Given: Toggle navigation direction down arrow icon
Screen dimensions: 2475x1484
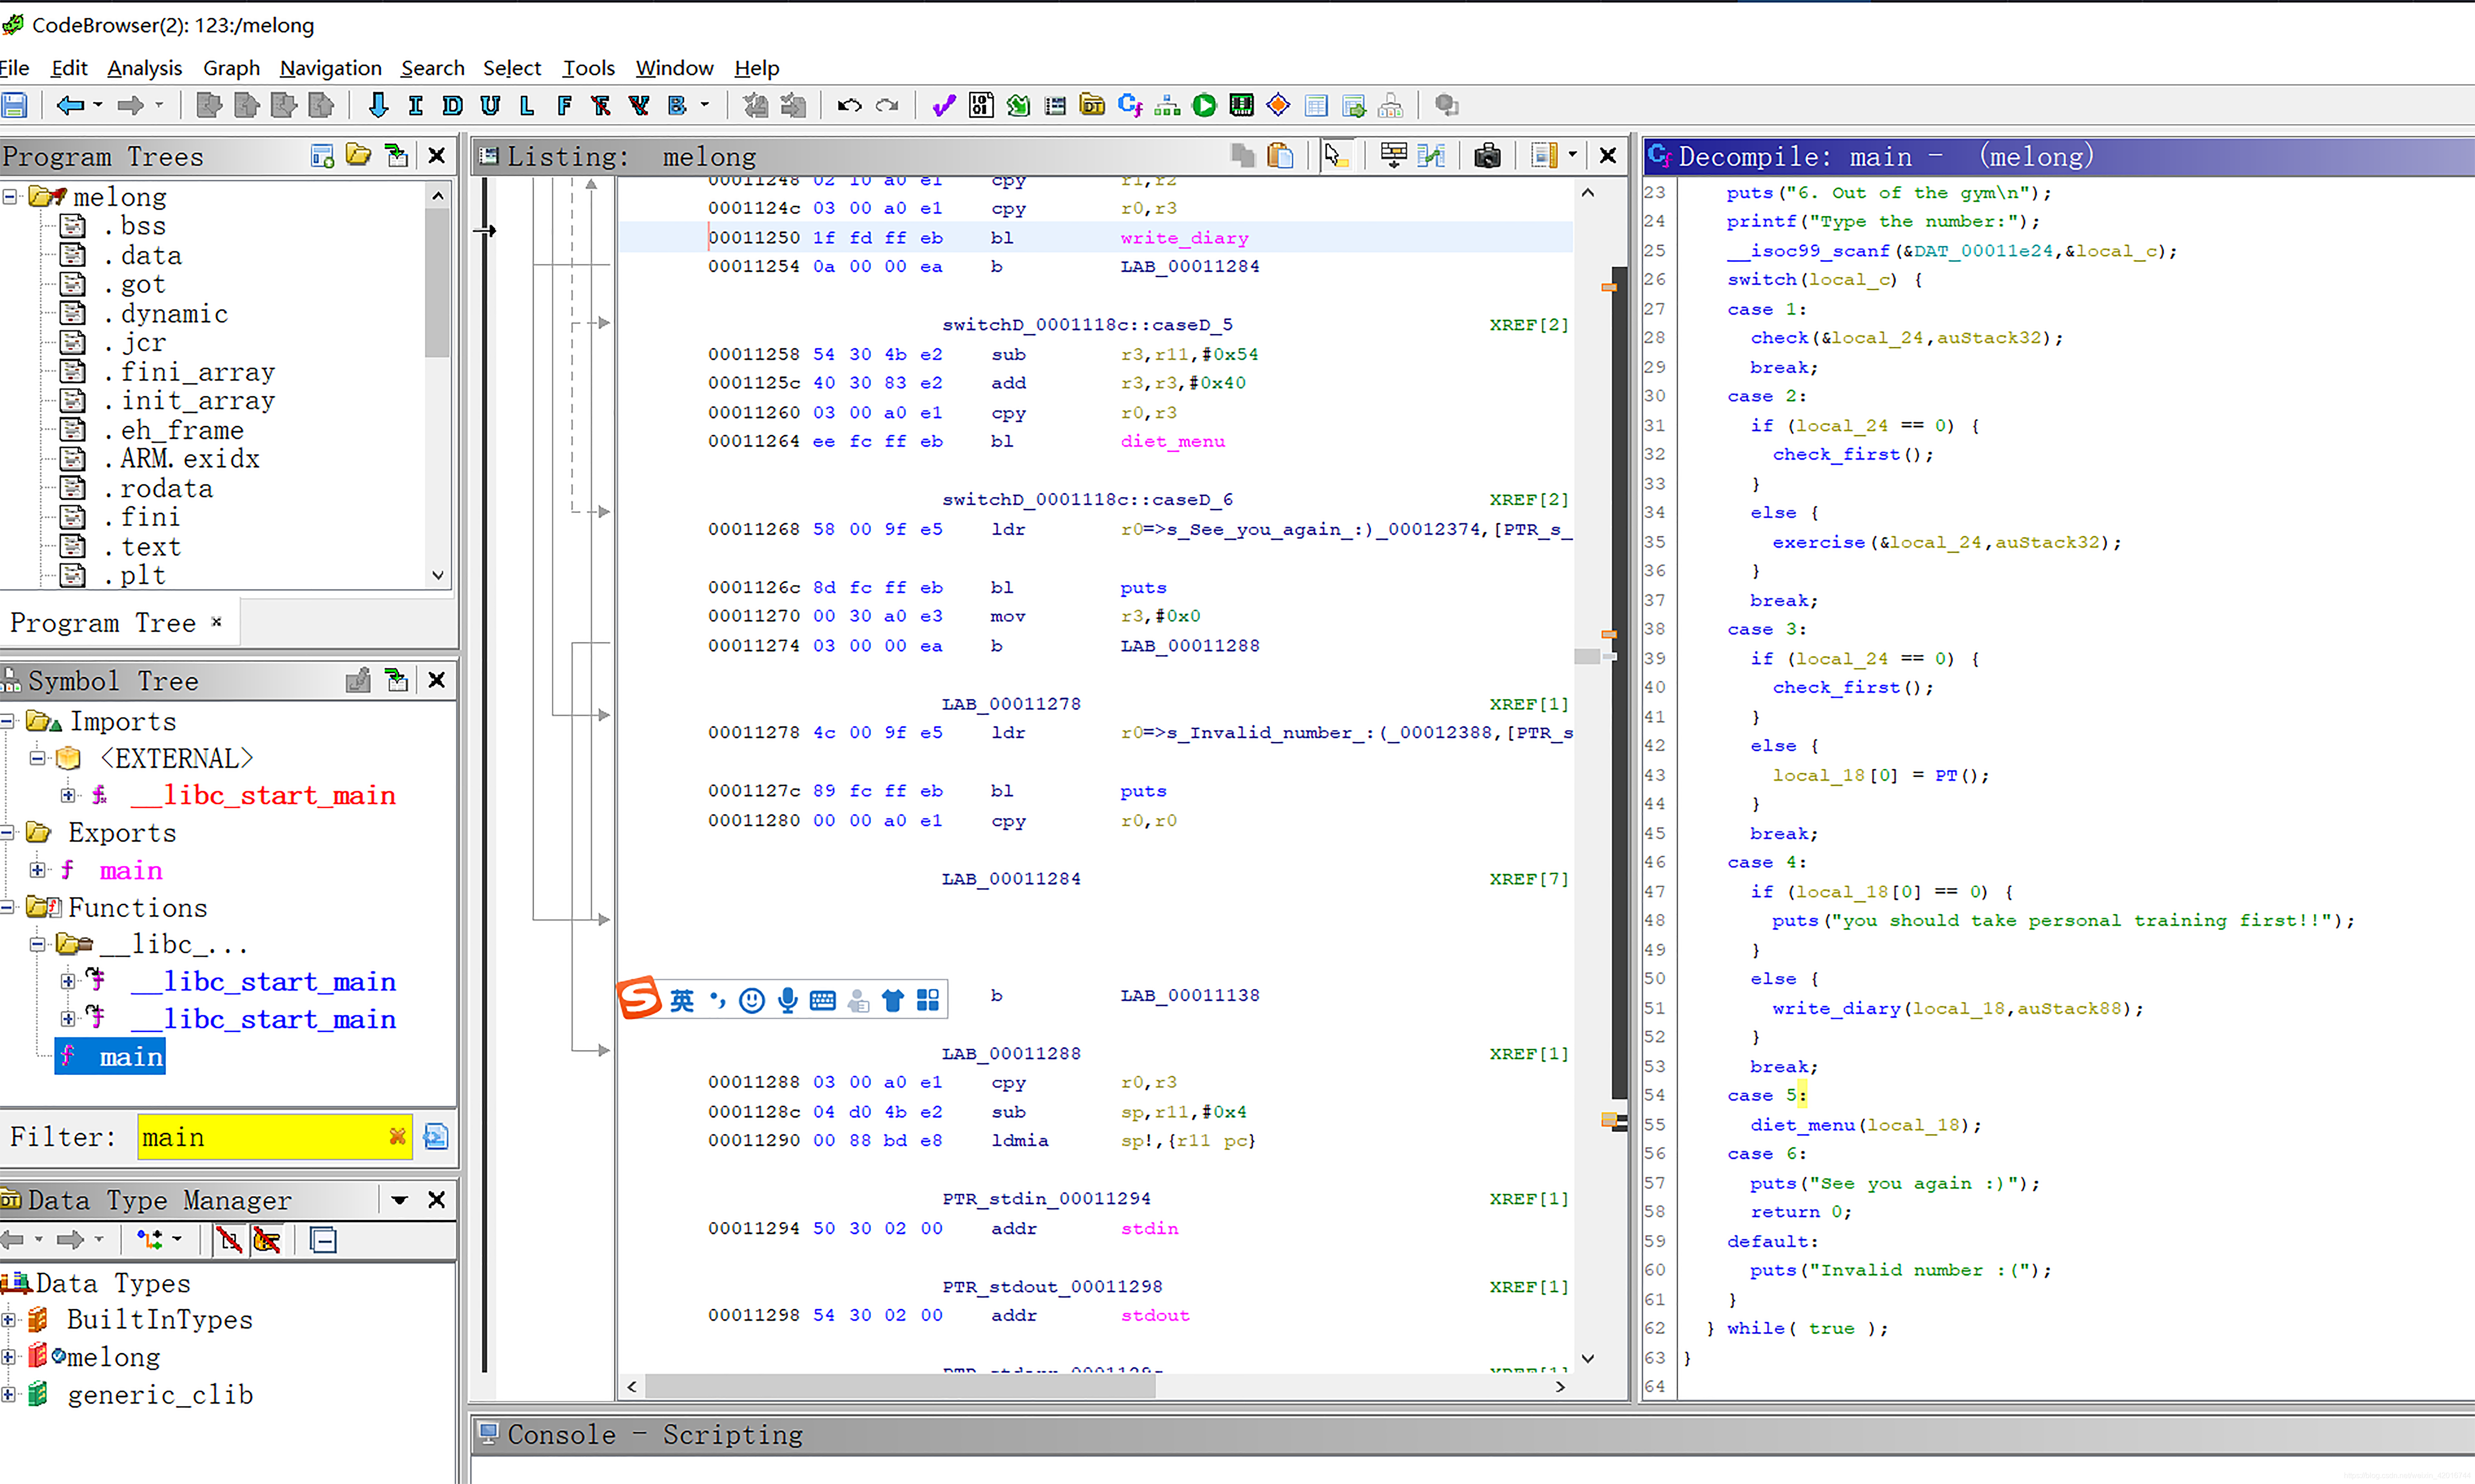Looking at the screenshot, I should coord(378,105).
